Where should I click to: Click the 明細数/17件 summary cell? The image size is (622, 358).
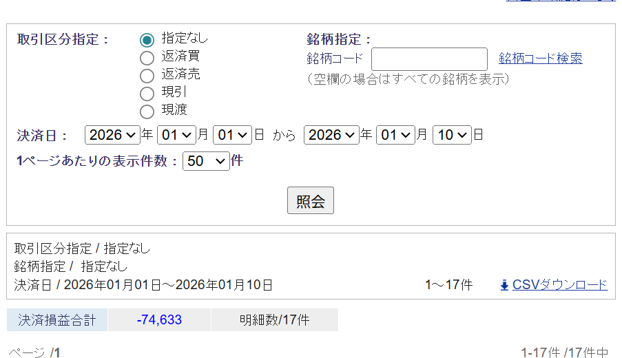[274, 320]
